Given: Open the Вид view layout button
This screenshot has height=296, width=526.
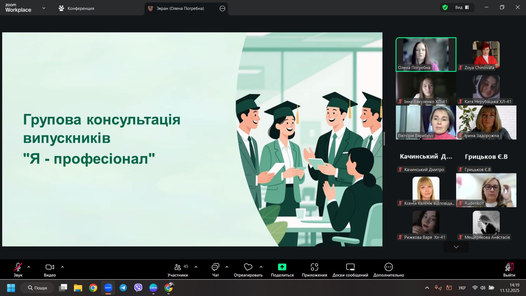Looking at the screenshot, I should point(462,8).
